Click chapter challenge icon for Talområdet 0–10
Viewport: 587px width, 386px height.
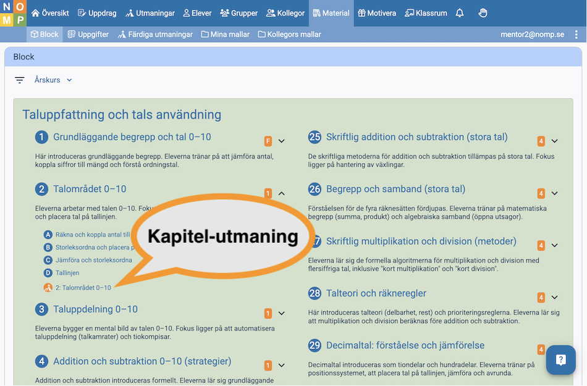[48, 288]
